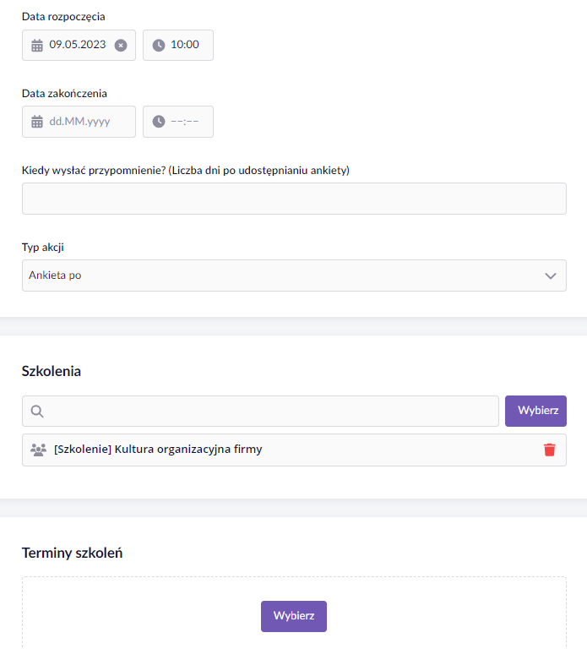The height and width of the screenshot is (649, 587).
Task: Click the group icon beside Kultura organizacyjna
Action: tap(39, 450)
